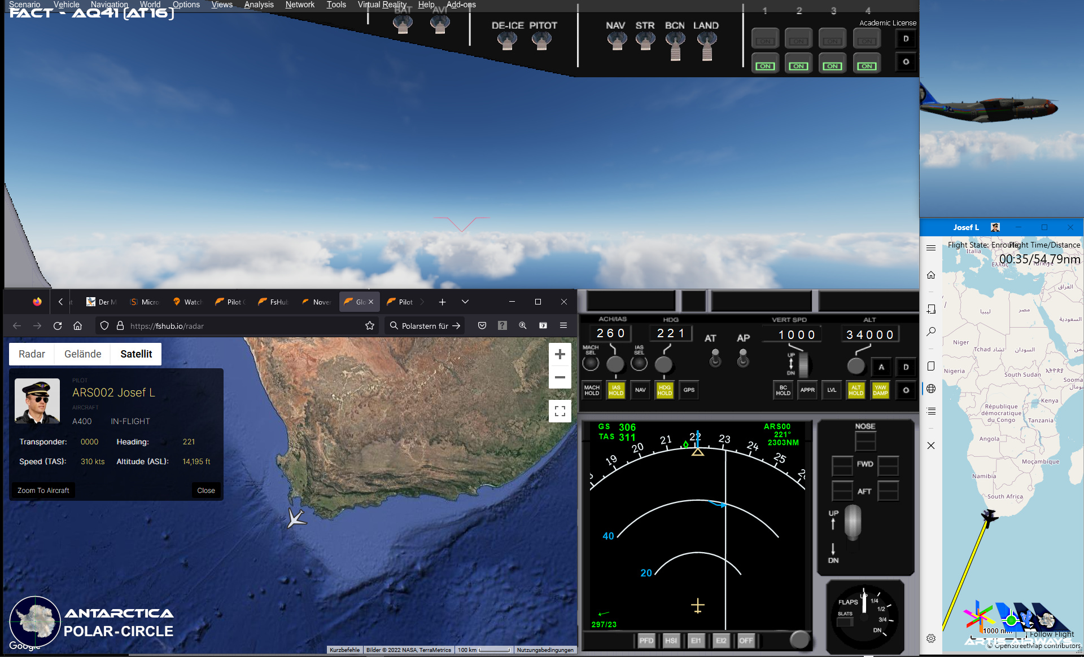Open Analysis menu
Viewport: 1084px width, 657px height.
(259, 5)
